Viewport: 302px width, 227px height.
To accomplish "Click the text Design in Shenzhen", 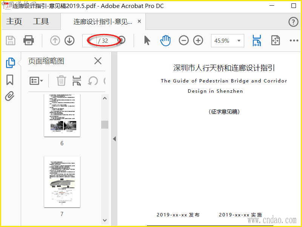I will pyautogui.click(x=215, y=91).
